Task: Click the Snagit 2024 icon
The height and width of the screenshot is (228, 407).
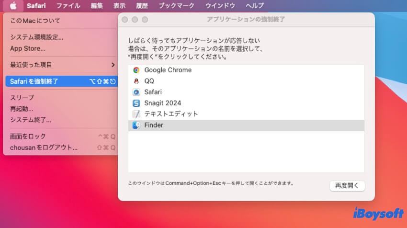Action: (136, 103)
